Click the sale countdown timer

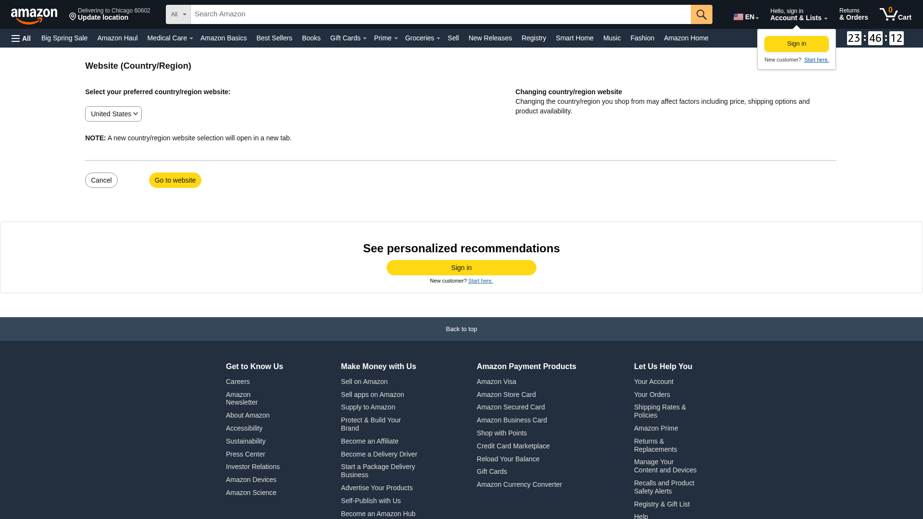coord(875,38)
